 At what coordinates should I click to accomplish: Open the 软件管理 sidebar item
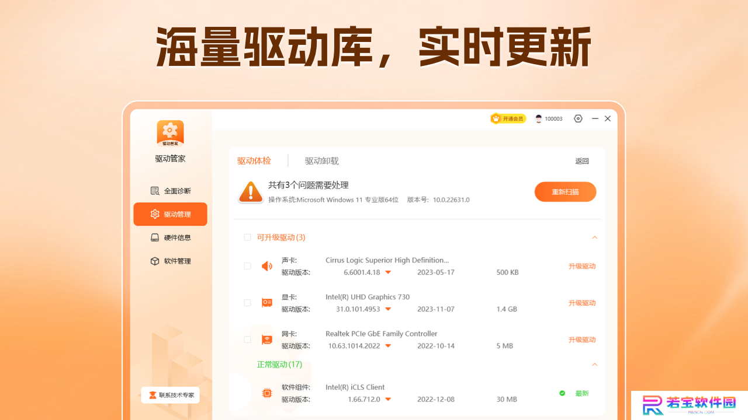170,261
